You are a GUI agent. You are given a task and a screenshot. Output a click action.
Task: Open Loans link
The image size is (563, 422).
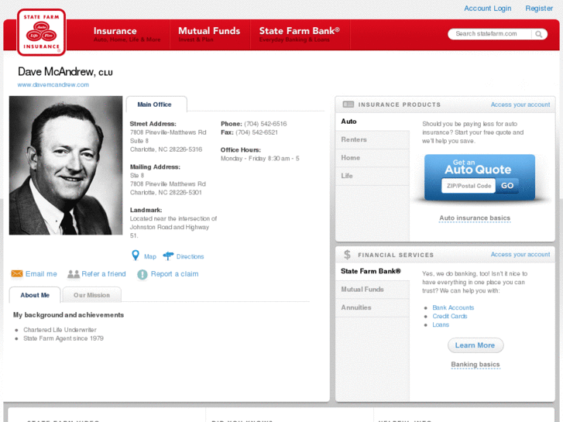[x=441, y=324]
